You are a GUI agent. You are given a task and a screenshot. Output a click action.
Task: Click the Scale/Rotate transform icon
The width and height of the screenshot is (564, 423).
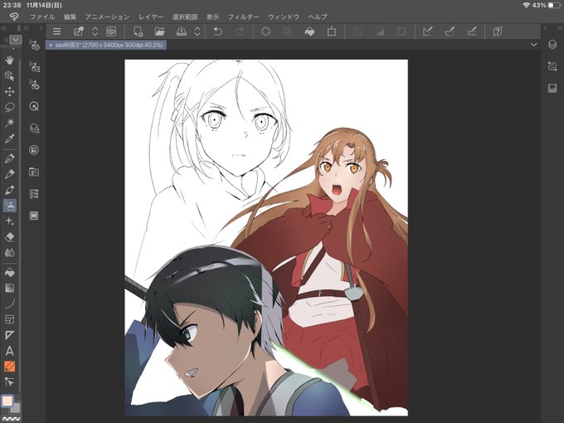(x=332, y=32)
